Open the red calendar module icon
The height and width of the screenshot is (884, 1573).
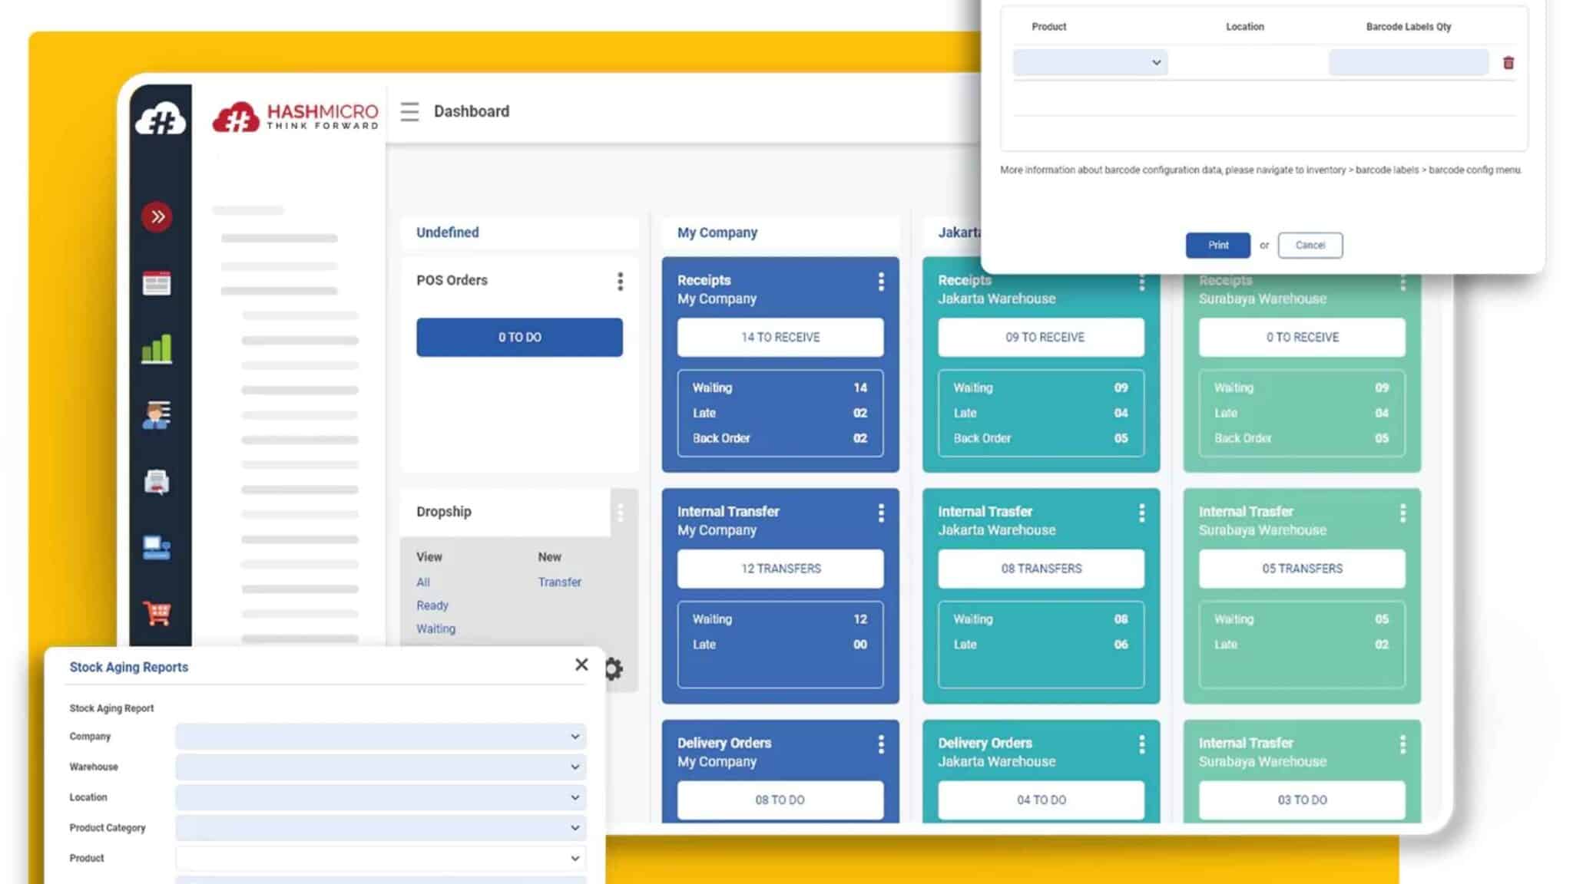pos(157,283)
